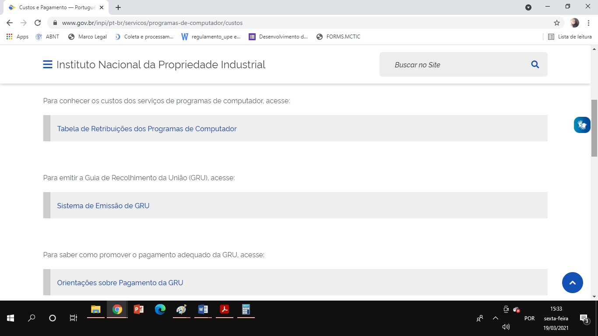The image size is (598, 336).
Task: Open Word from taskbar
Action: pyautogui.click(x=203, y=310)
